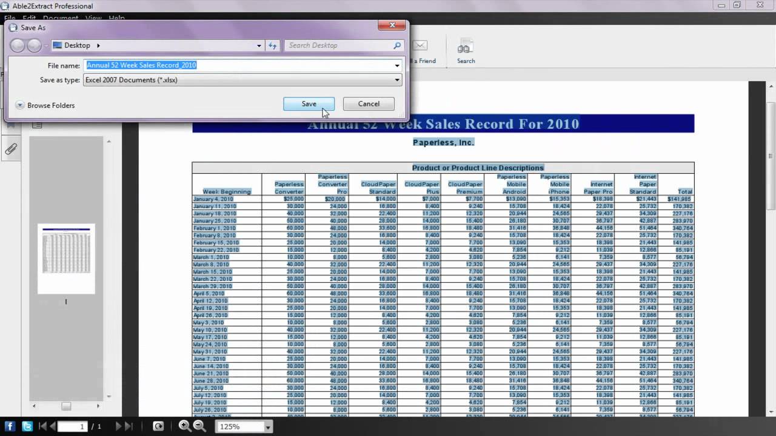Image resolution: width=776 pixels, height=436 pixels.
Task: Click the 'Week Beginning' column header
Action: [226, 191]
